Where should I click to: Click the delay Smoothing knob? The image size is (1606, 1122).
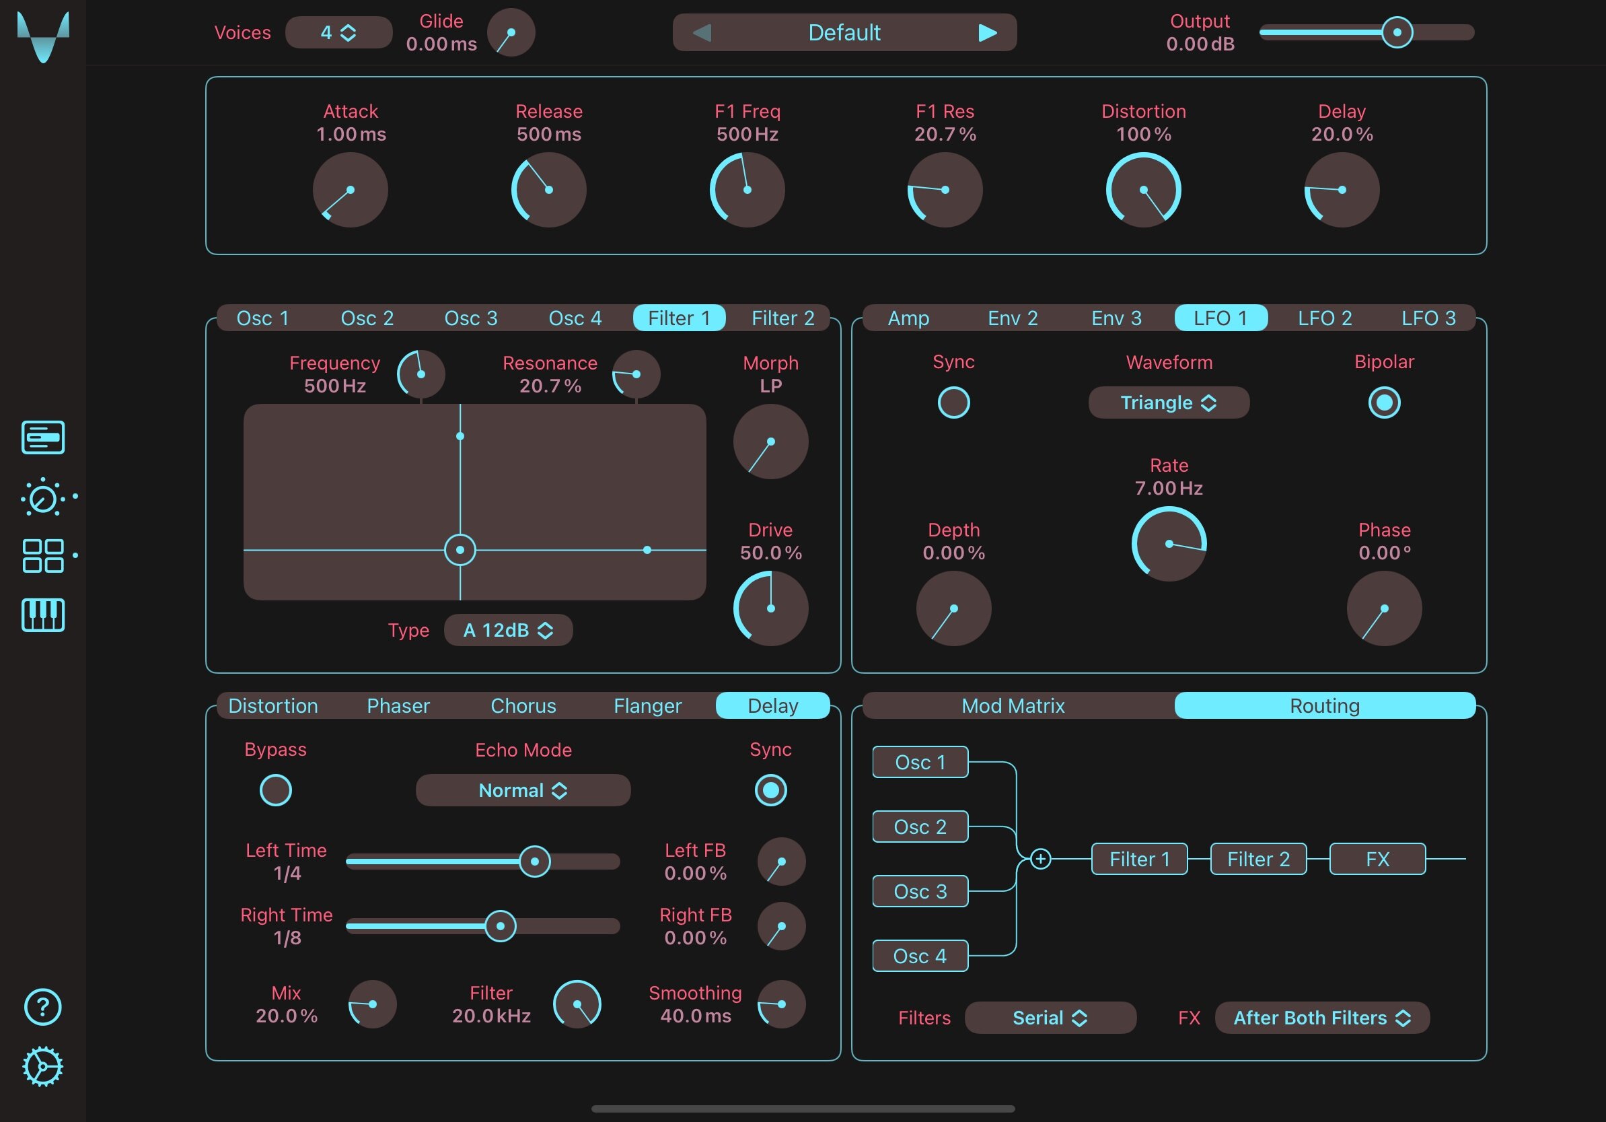(x=781, y=1004)
